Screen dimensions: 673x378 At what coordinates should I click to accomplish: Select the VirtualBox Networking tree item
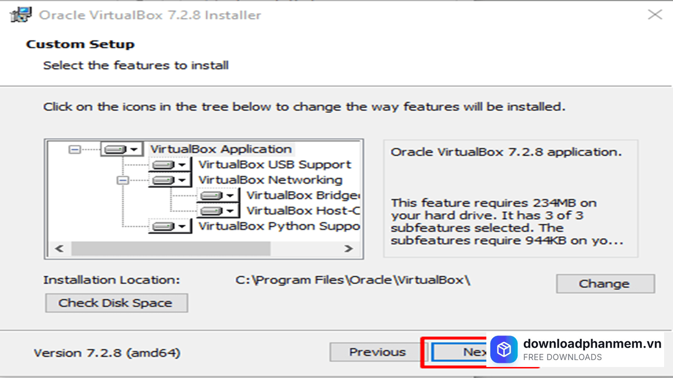[x=270, y=180]
